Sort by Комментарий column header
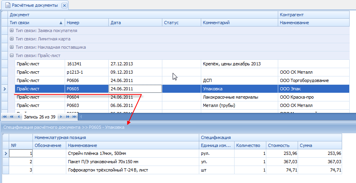356x183 pixels. pos(239,23)
